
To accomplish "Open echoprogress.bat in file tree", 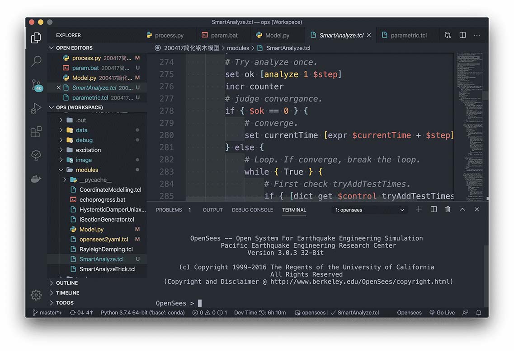I will pos(97,199).
